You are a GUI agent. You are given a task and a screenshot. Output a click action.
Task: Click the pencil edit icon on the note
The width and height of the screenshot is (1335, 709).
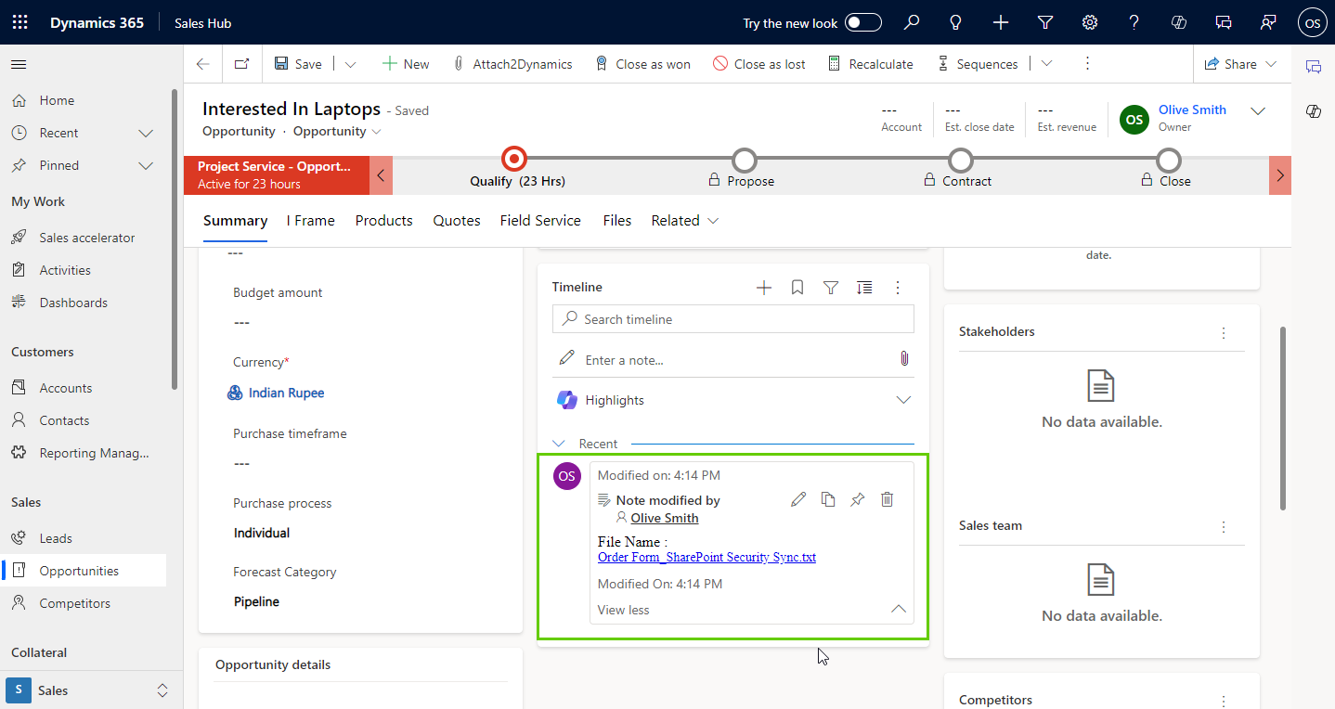point(798,500)
